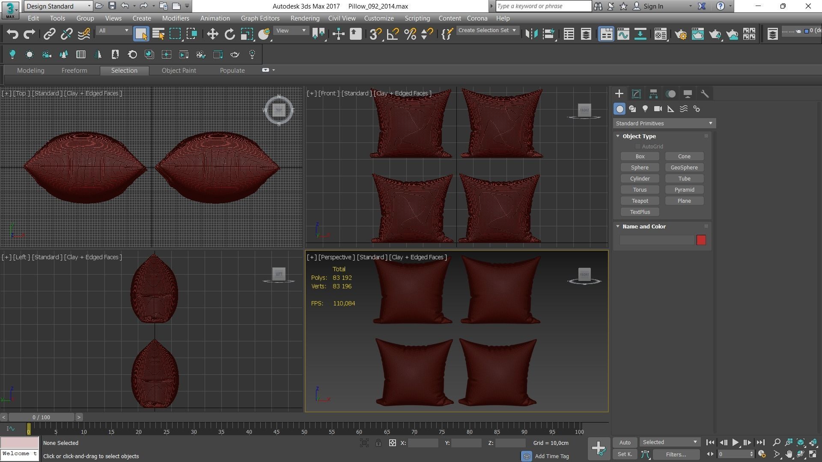822x462 pixels.
Task: Open the Utilities panel wrench tab
Action: 705,94
